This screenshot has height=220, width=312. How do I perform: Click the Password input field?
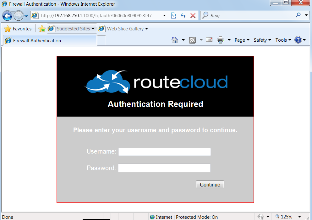click(164, 168)
